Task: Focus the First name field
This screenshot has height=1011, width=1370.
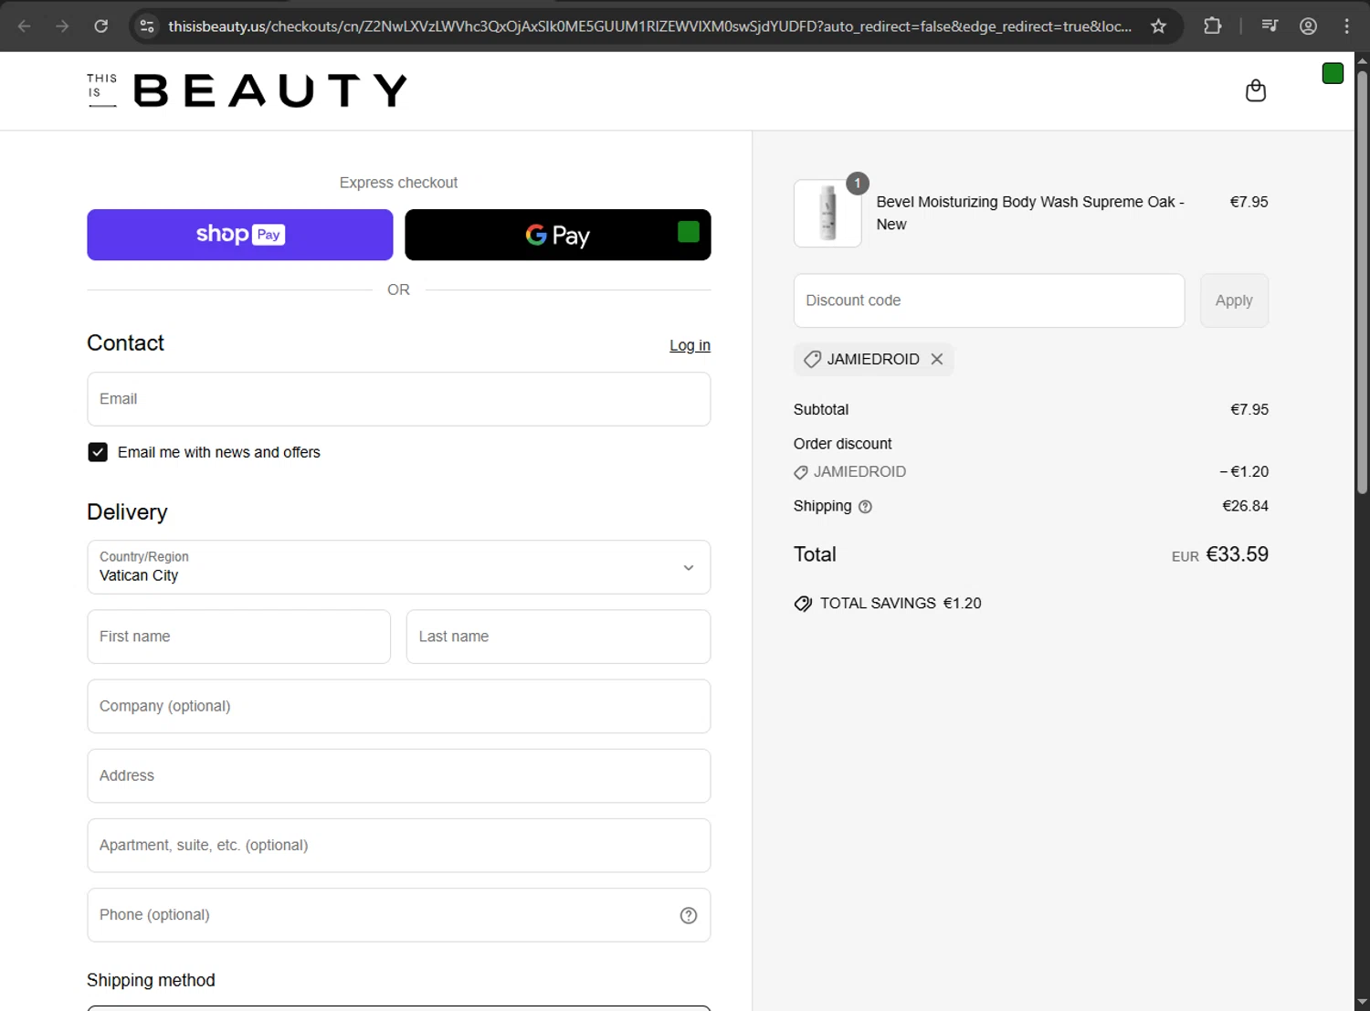Action: point(239,637)
